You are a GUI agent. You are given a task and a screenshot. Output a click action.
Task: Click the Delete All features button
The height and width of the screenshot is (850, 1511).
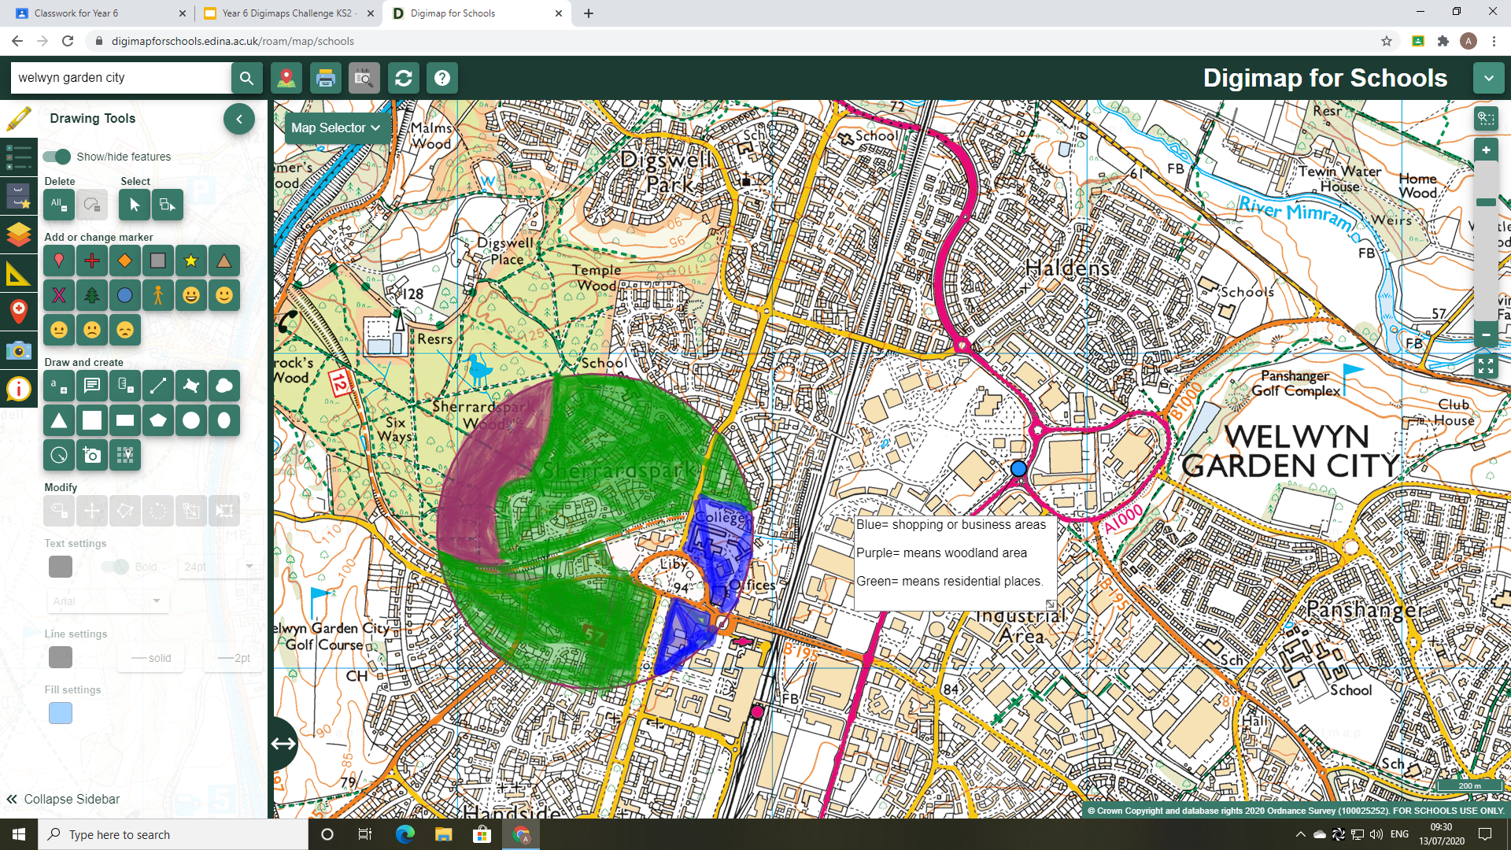tap(59, 205)
